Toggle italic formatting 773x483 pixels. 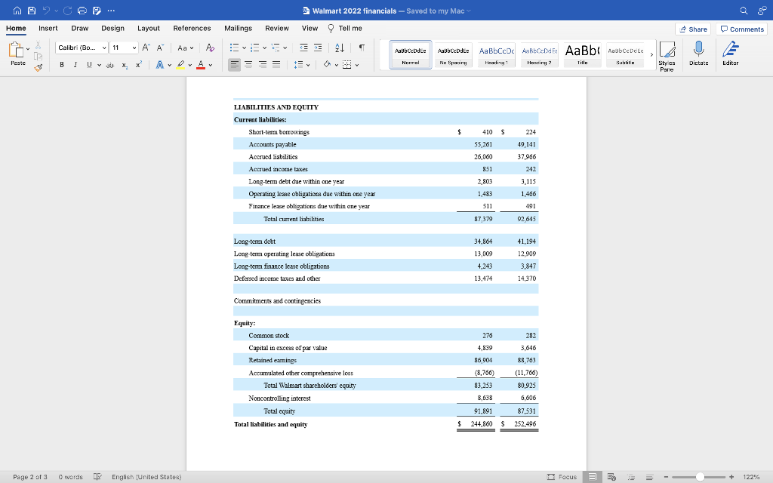(x=75, y=65)
